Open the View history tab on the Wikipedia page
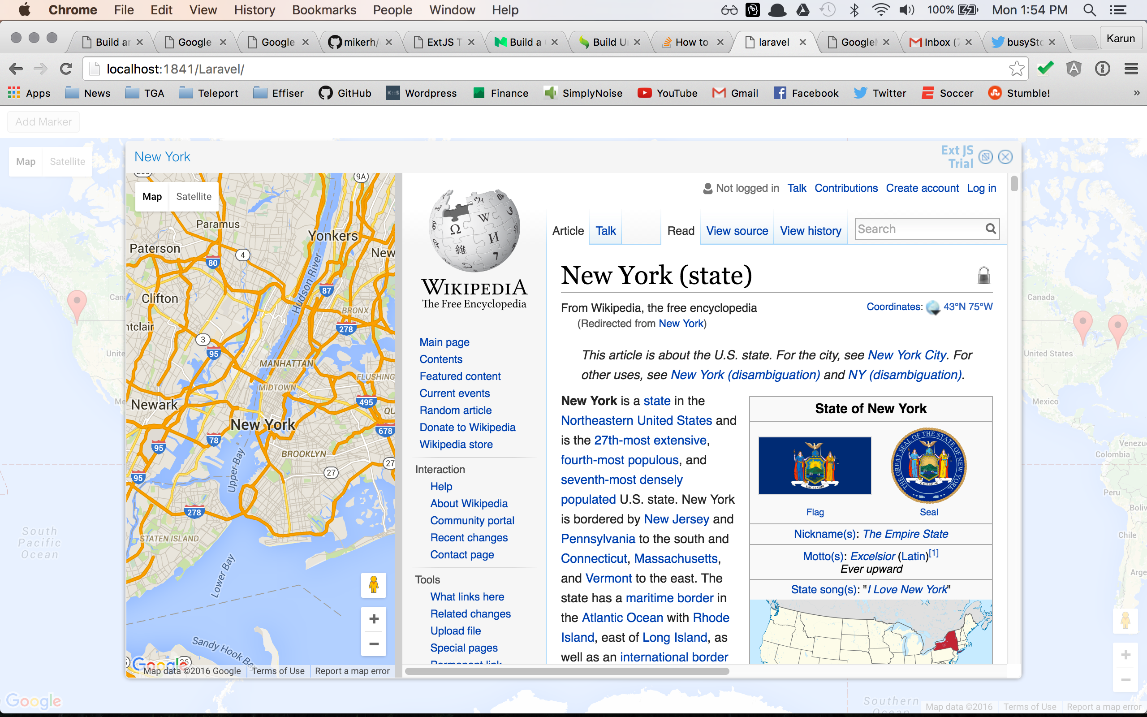This screenshot has width=1147, height=717. [x=811, y=231]
